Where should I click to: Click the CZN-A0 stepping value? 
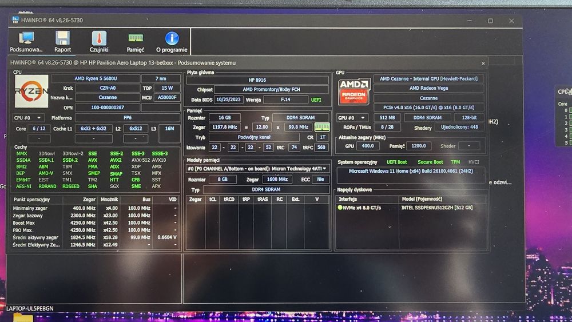[108, 88]
